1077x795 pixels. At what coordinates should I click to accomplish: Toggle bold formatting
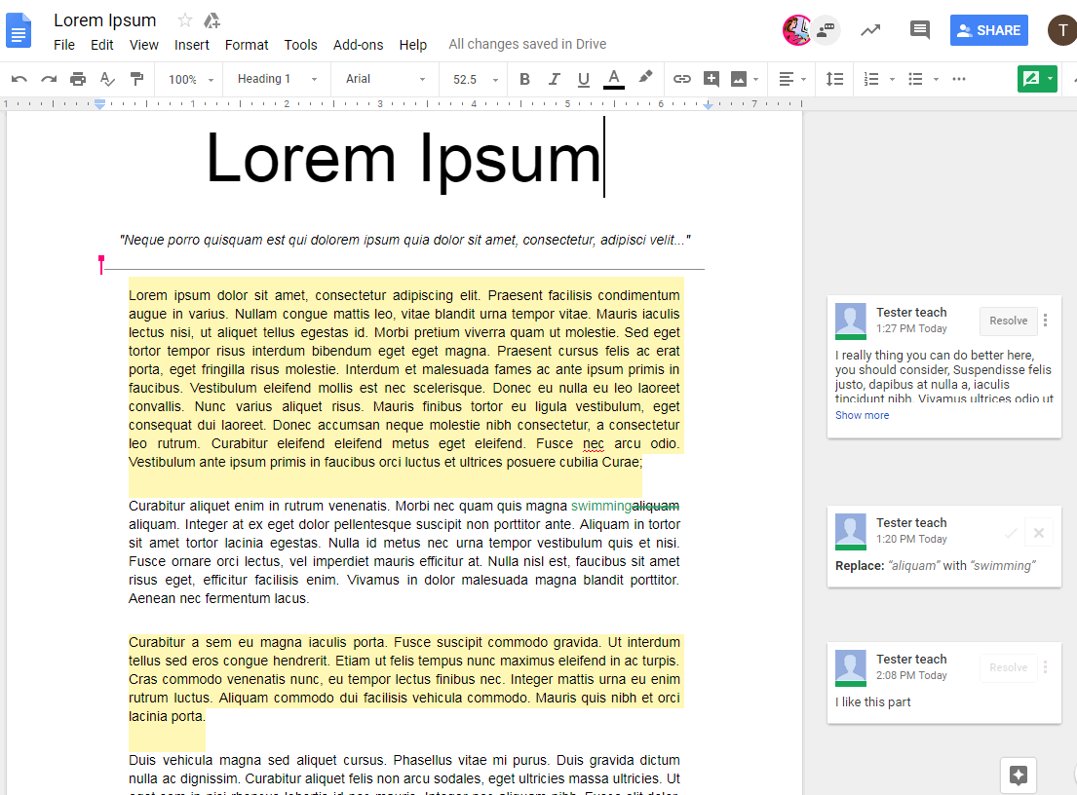pyautogui.click(x=524, y=79)
